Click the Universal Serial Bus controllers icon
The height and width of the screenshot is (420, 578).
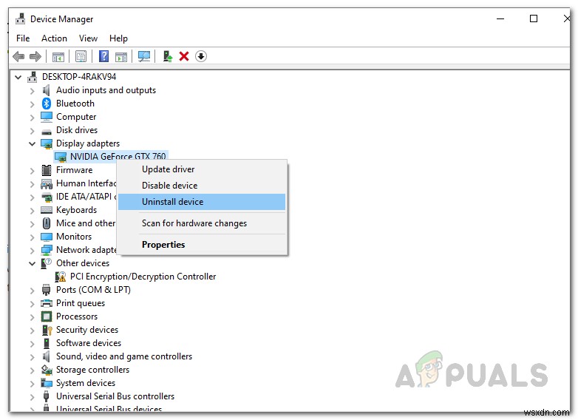pyautogui.click(x=46, y=396)
